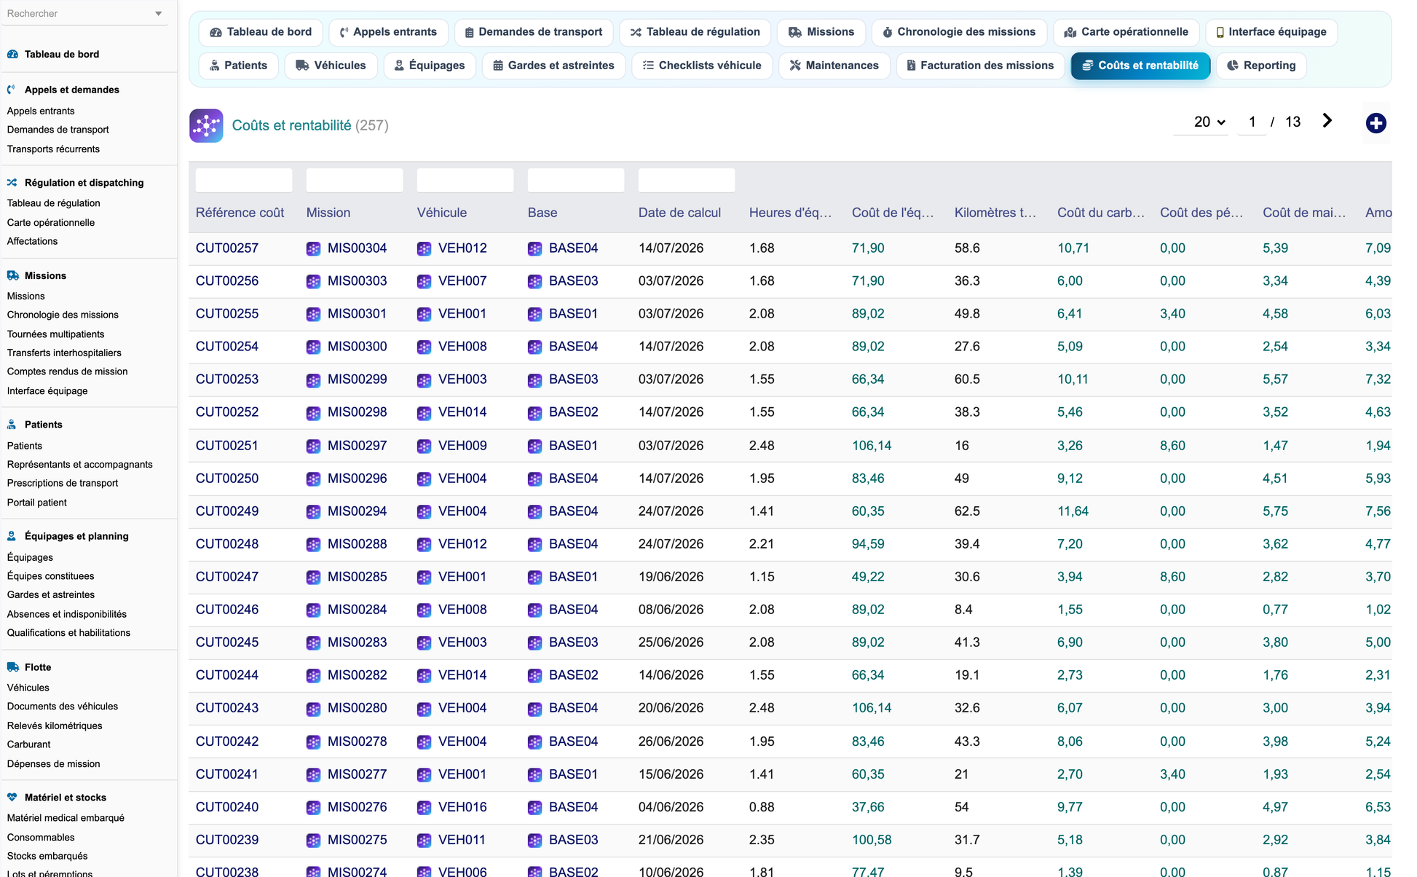Click the Coûts et rentabilité module logo icon
The height and width of the screenshot is (877, 1417).
click(x=206, y=125)
